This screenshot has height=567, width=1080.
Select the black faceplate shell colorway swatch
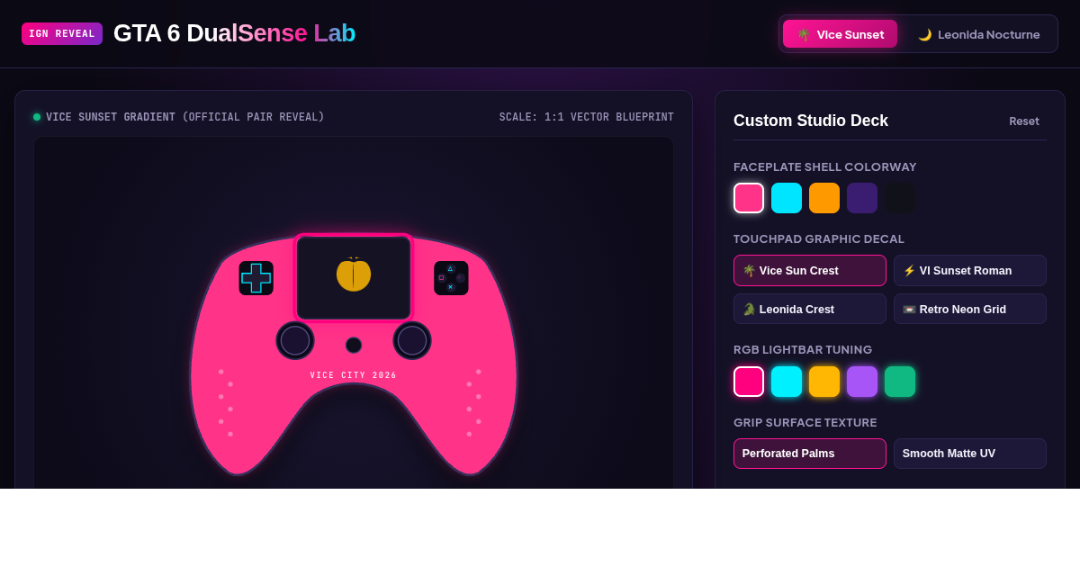[900, 198]
